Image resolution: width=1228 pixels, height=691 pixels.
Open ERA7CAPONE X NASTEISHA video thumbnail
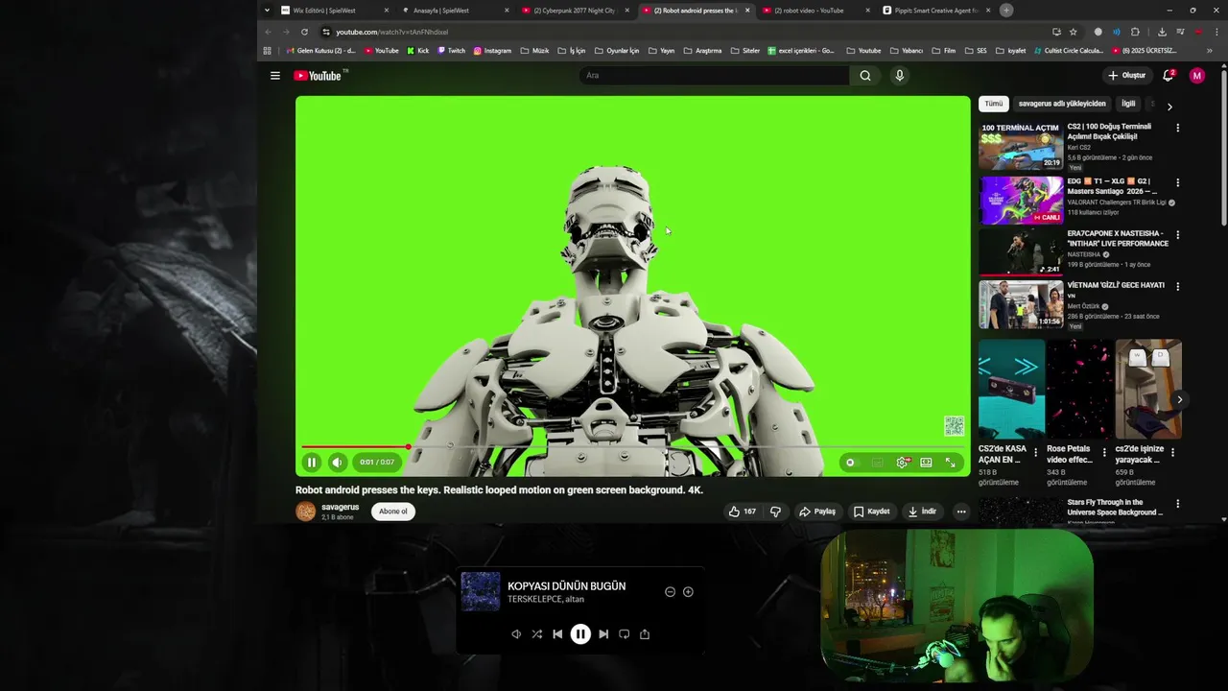pyautogui.click(x=1021, y=252)
